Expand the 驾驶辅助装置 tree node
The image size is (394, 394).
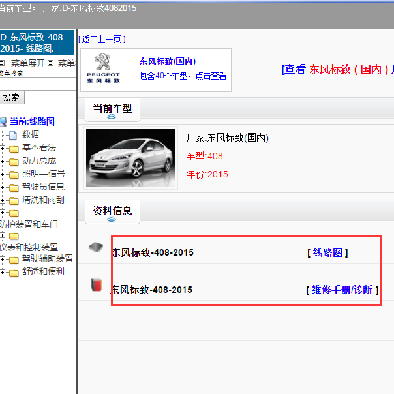(2, 259)
